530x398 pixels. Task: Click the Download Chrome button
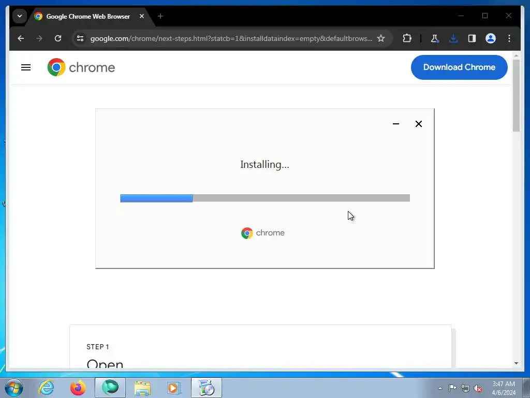[459, 67]
